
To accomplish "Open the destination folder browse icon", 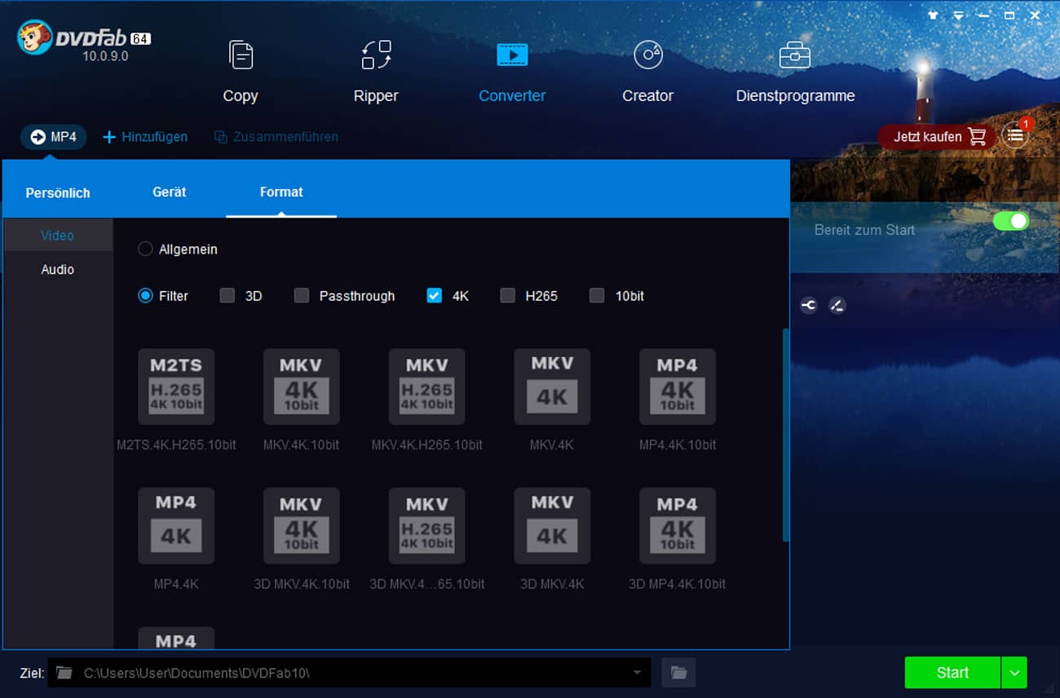I will (678, 673).
